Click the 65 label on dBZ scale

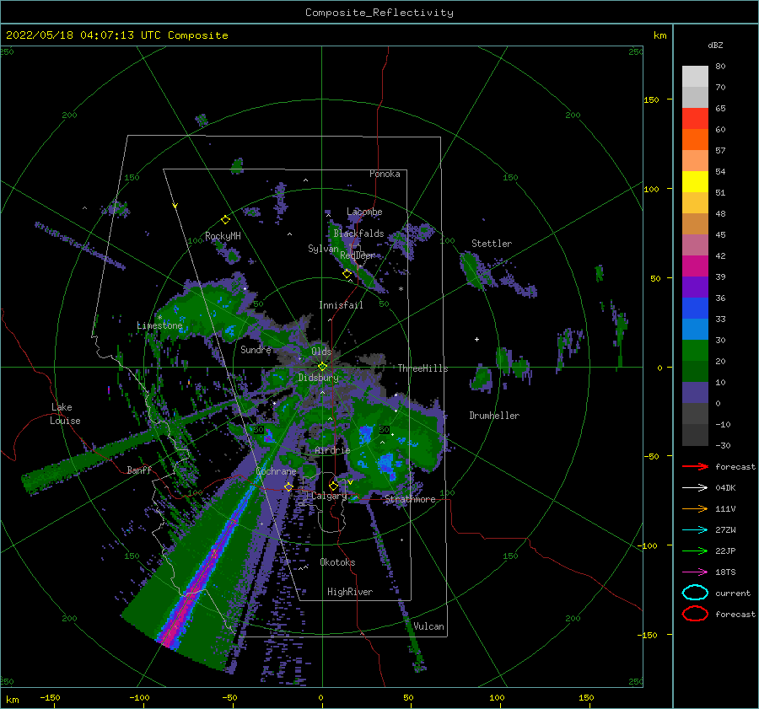tap(720, 109)
